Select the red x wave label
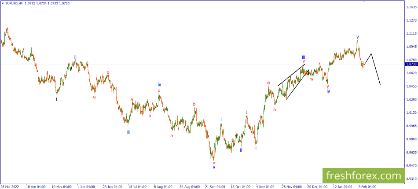The width and height of the screenshot is (418, 189). point(319,63)
